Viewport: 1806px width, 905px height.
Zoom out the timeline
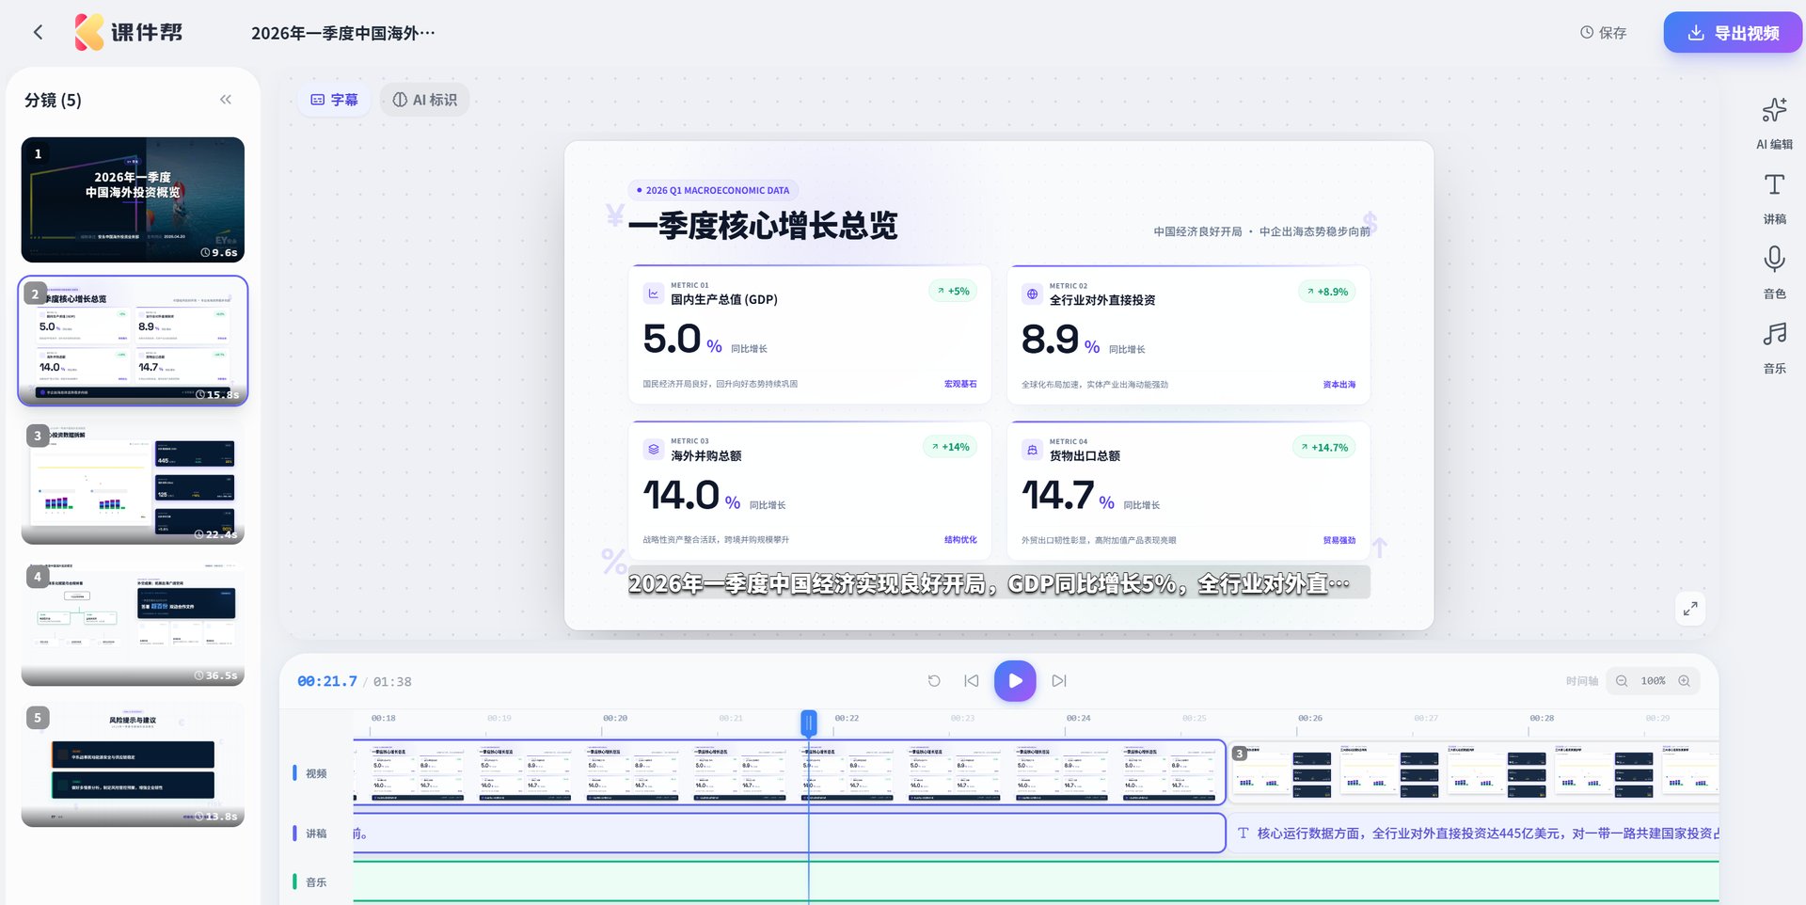(1622, 681)
